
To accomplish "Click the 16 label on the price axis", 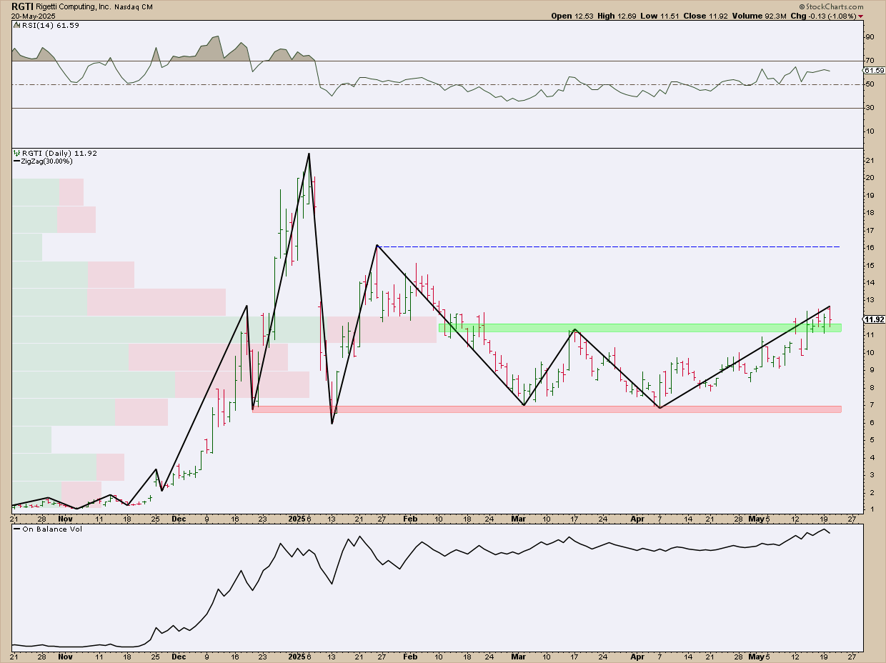I will click(870, 248).
